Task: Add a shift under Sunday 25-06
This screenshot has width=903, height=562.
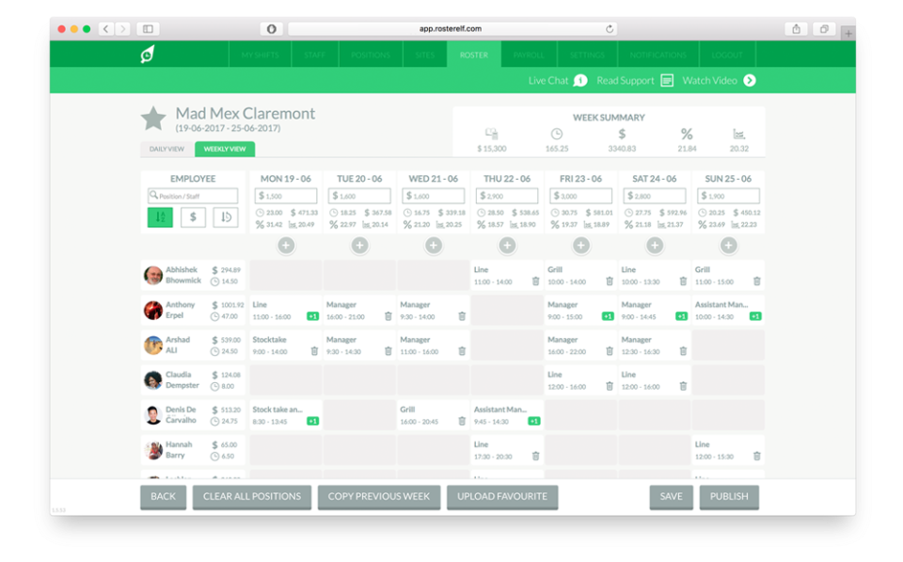Action: click(x=728, y=245)
